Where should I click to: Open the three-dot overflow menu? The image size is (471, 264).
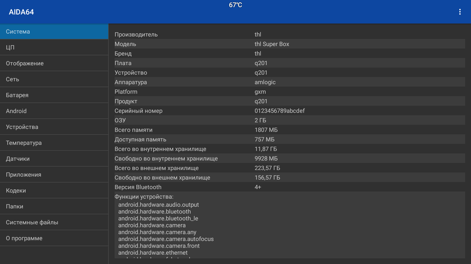[x=460, y=12]
